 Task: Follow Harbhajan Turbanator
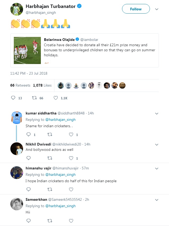136,9
